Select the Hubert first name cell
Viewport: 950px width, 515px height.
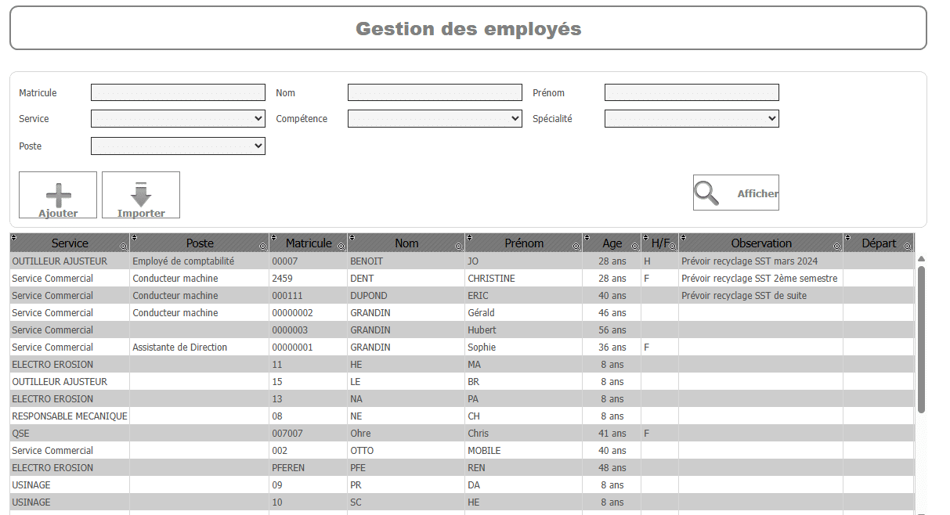(x=524, y=330)
